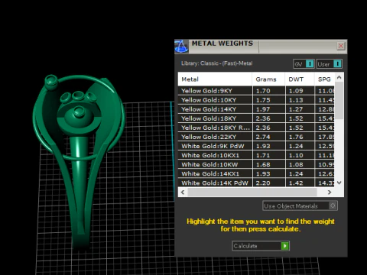Select the Yellow Gold:14KY row

point(256,109)
